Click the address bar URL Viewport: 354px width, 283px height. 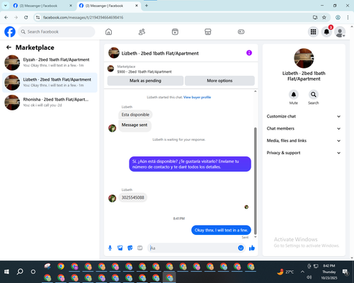[83, 18]
